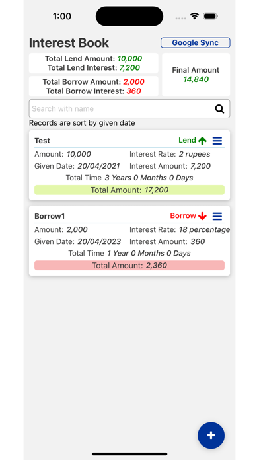
Task: Open the Borrow1 record hamburger menu
Action: [x=217, y=217]
